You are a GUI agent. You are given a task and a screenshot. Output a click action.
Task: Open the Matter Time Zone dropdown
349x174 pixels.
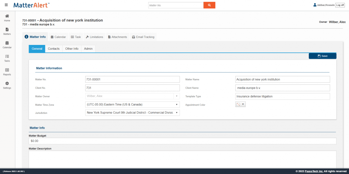(133, 105)
